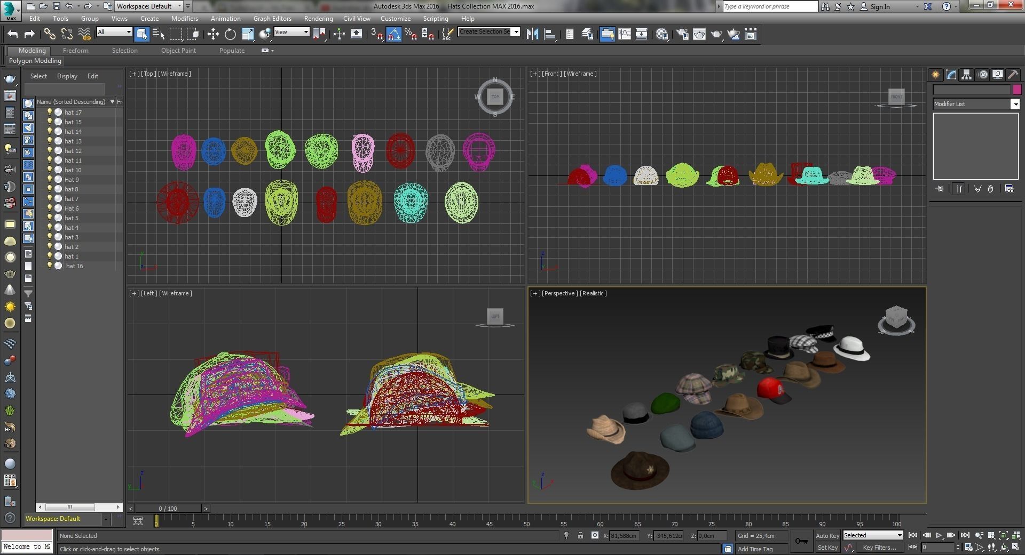Toggle visibility bulb of Hat 9
The height and width of the screenshot is (555, 1025).
pos(50,179)
